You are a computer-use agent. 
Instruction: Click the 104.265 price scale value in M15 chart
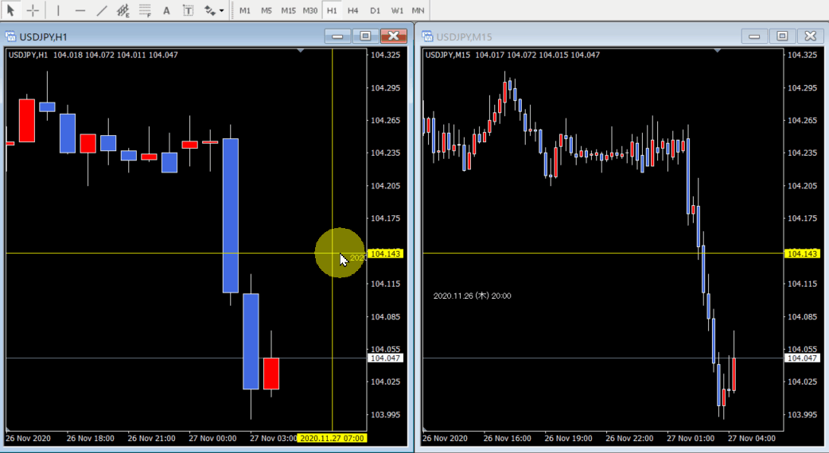tap(802, 120)
